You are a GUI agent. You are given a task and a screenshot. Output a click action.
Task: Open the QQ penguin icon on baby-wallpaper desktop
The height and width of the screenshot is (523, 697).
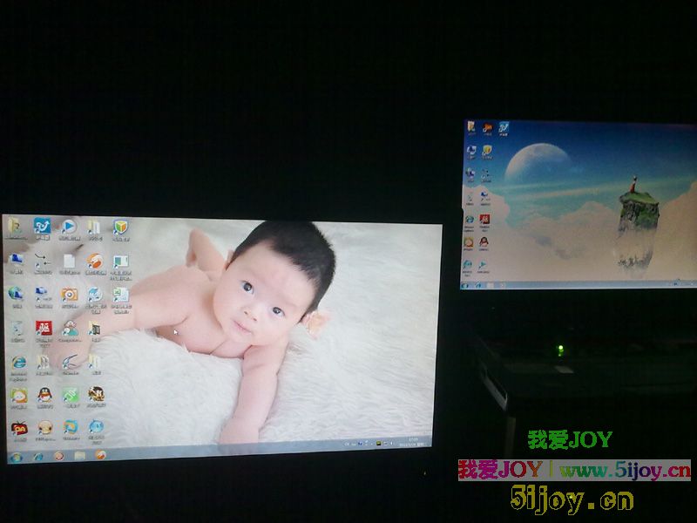tap(44, 395)
